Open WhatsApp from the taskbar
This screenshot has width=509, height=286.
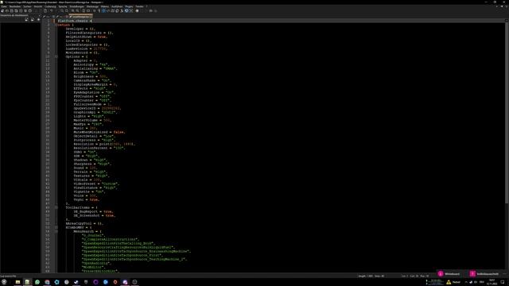tap(37, 282)
